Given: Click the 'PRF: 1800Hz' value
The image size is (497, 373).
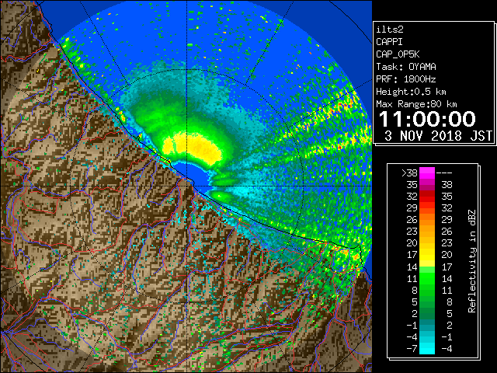Looking at the screenshot, I should pos(406,79).
